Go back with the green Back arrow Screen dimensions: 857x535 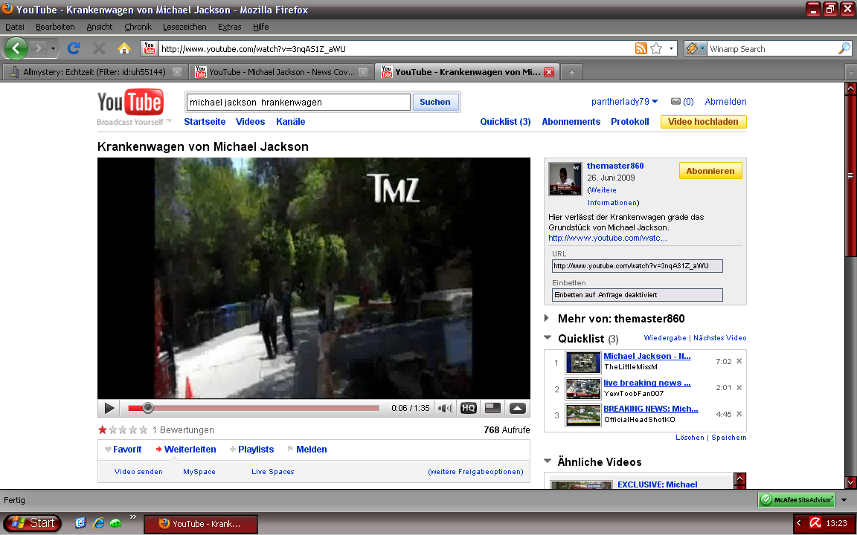pyautogui.click(x=16, y=48)
